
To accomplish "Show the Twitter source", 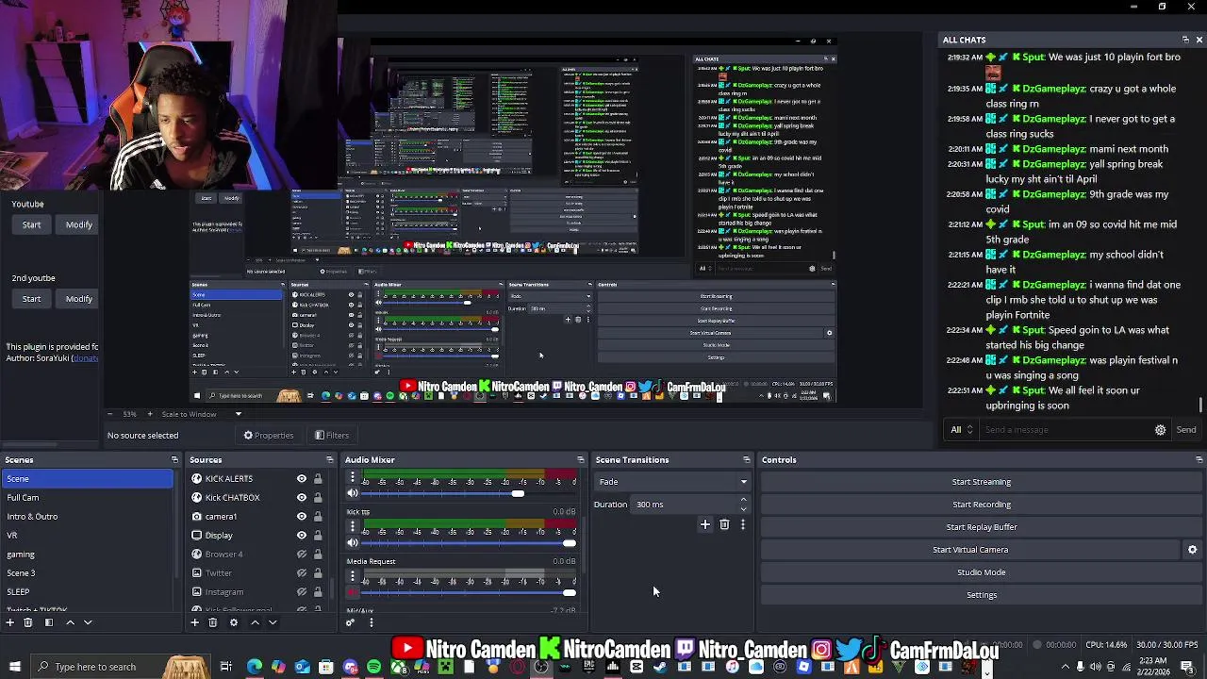I will (302, 573).
